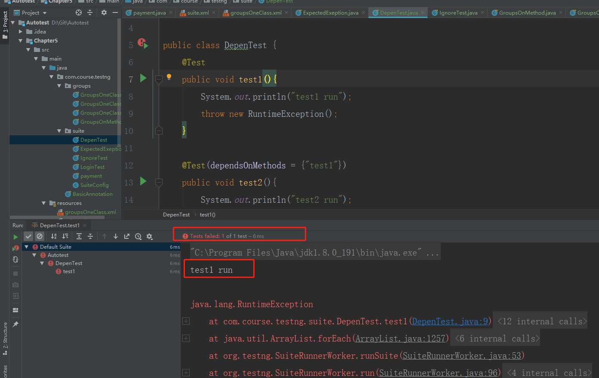The width and height of the screenshot is (599, 378).
Task: Switch to ExpectedExeption.java tab
Action: (x=331, y=13)
